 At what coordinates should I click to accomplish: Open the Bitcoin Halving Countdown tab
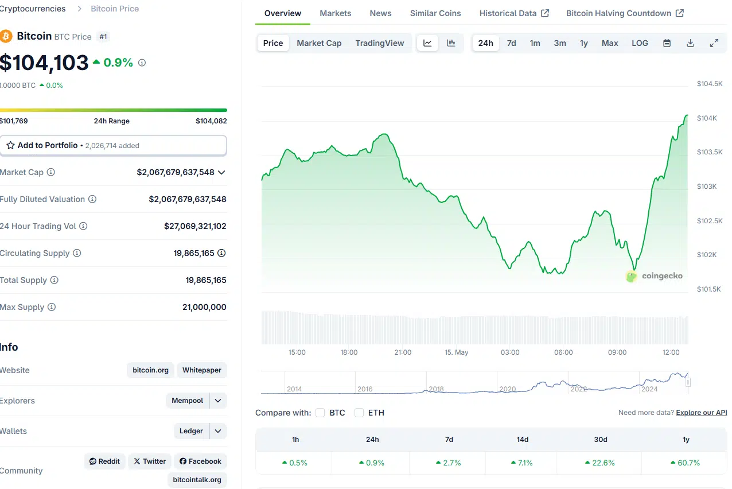(x=625, y=13)
